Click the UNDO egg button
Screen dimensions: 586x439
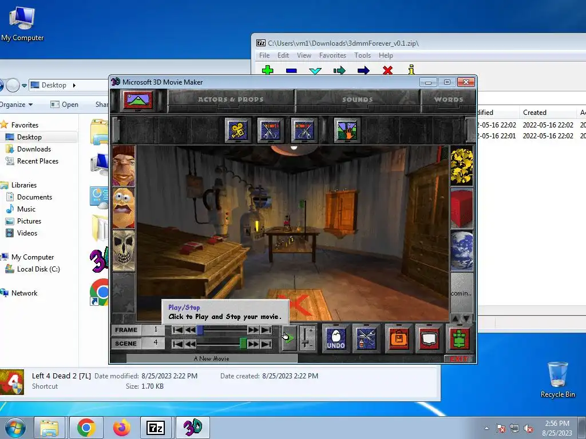pyautogui.click(x=335, y=338)
